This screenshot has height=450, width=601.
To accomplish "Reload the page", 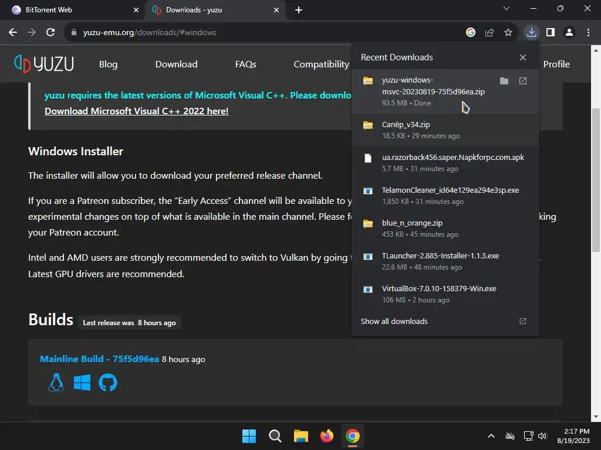I will (50, 32).
